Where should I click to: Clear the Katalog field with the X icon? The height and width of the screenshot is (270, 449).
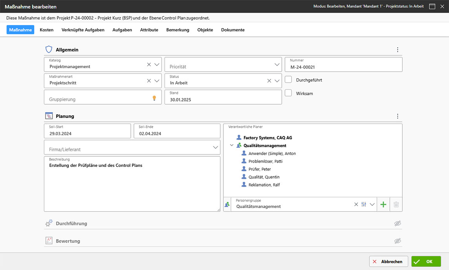pyautogui.click(x=149, y=65)
